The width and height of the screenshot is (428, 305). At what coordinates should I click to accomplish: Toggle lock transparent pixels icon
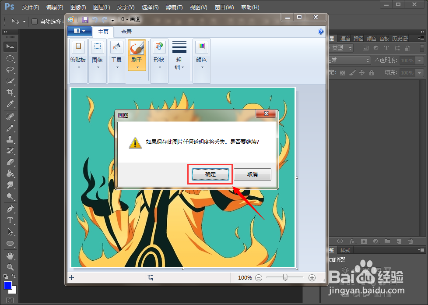point(342,73)
